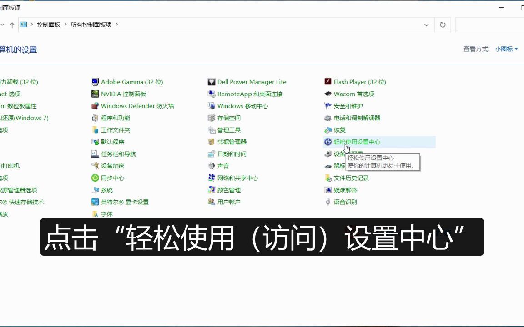Viewport: 524px width, 327px height.
Task: Open the NVIDIA 控制面板 item
Action: 122,94
